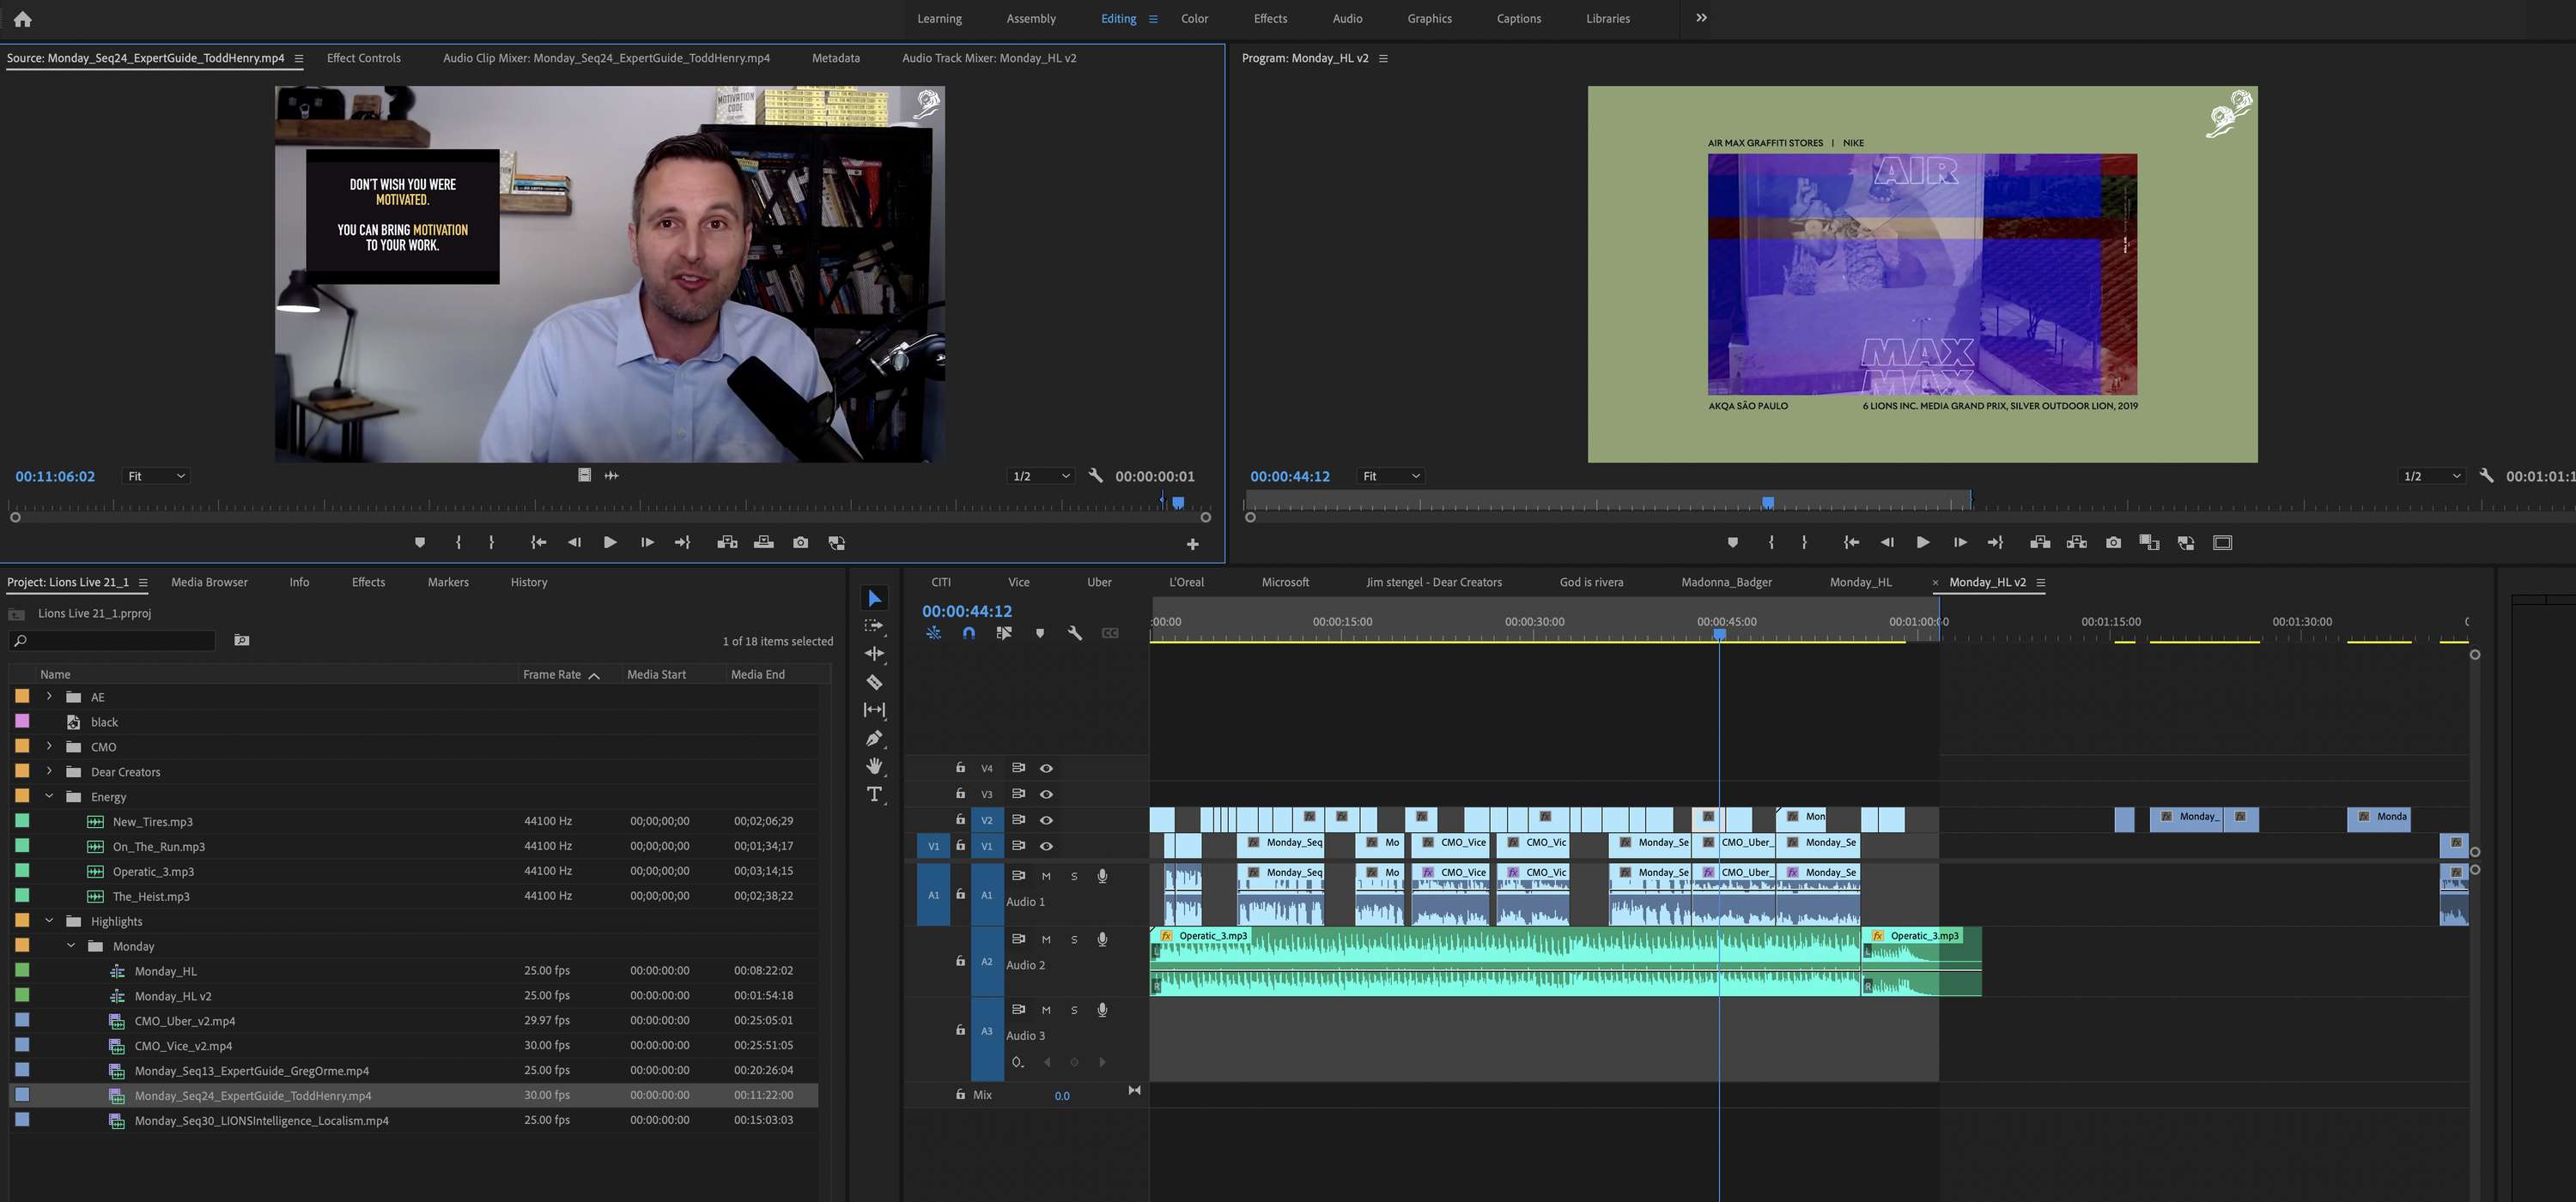Open Source monitor settings wrench

point(1095,475)
